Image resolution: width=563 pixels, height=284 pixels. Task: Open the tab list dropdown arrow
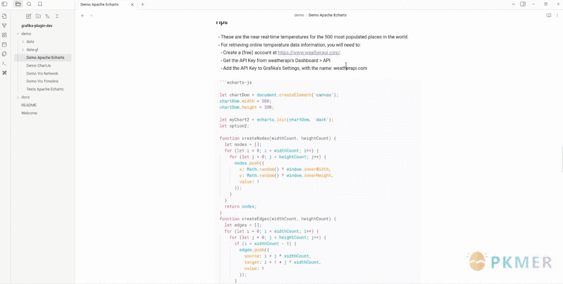point(514,4)
